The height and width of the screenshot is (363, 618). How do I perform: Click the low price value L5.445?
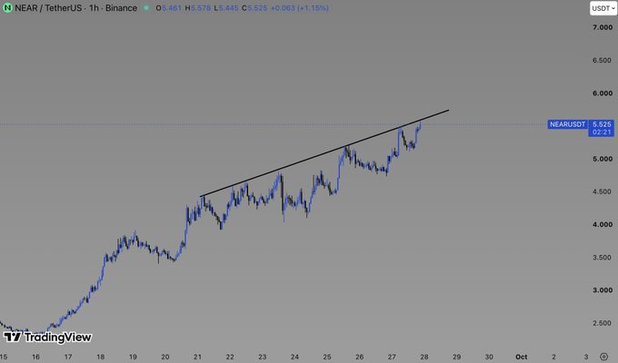226,8
